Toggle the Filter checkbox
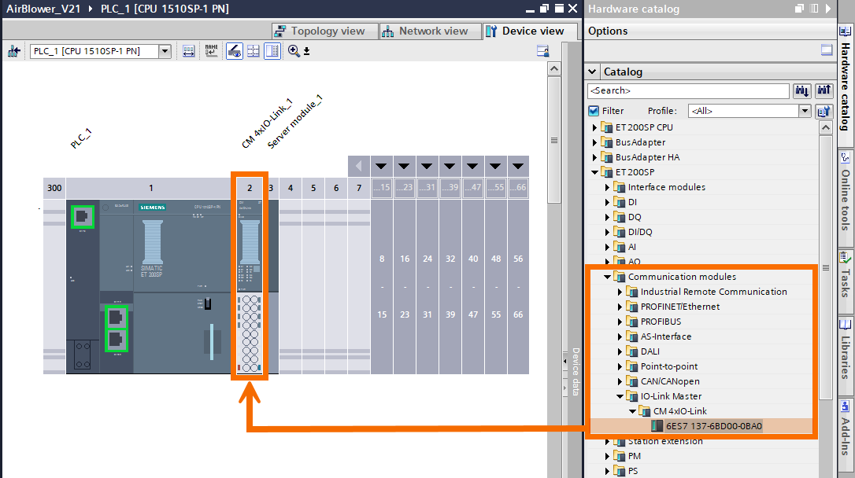 (x=594, y=111)
